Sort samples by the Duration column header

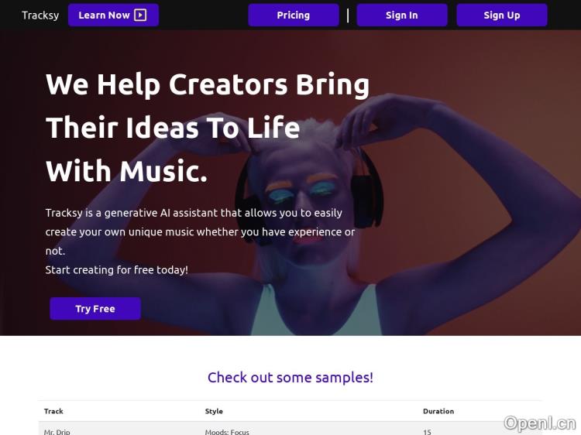point(438,411)
